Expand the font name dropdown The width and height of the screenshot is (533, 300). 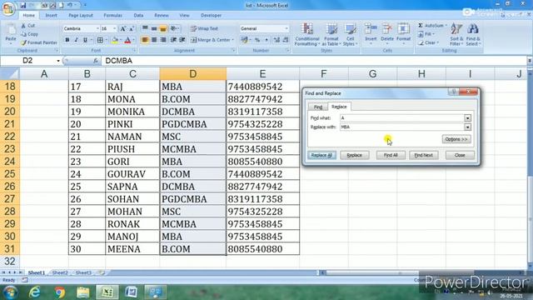coord(97,29)
